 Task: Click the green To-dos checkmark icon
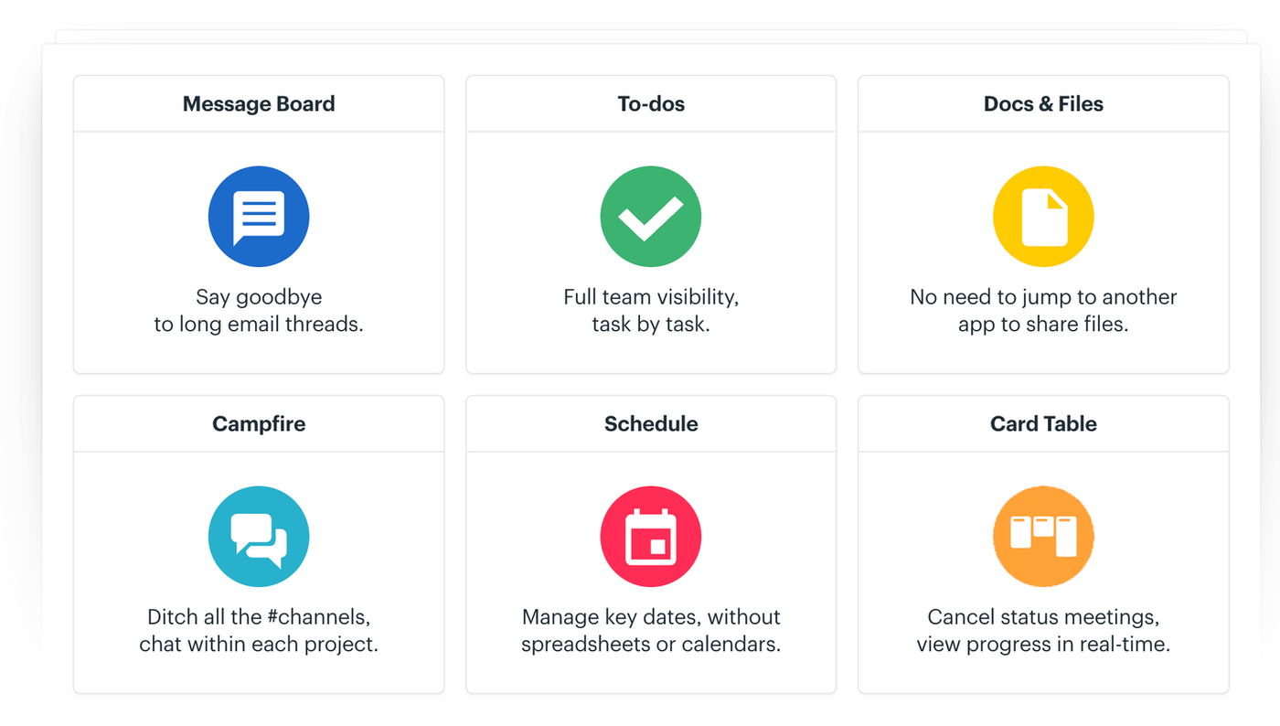(650, 217)
